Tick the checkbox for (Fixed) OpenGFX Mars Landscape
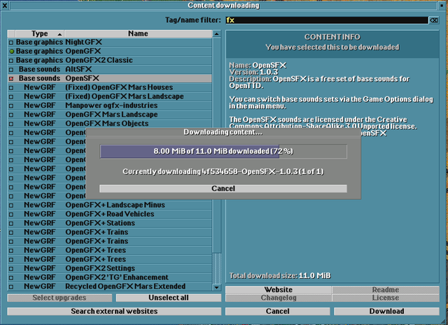The image size is (448, 325). click(x=11, y=96)
